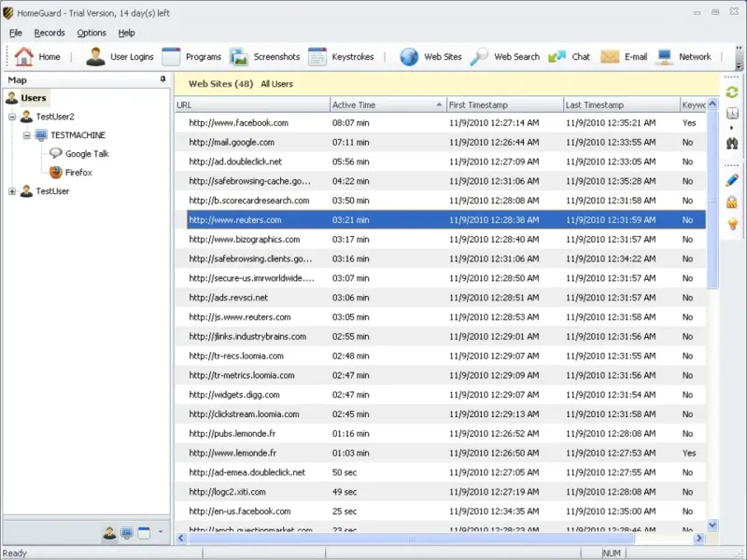Click the blue pencil edit icon
This screenshot has width=747, height=560.
coord(732,179)
